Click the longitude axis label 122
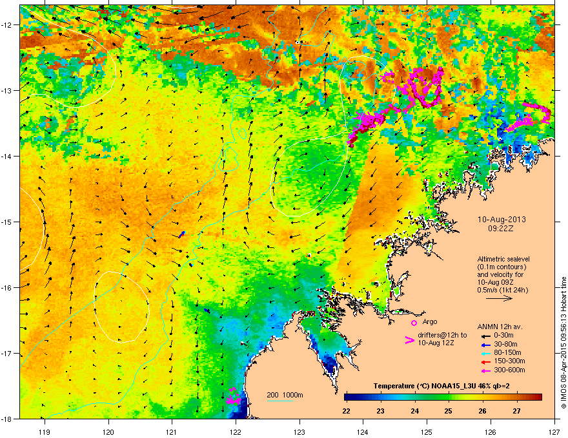Viewport: 568px width, 438px height. (x=236, y=432)
